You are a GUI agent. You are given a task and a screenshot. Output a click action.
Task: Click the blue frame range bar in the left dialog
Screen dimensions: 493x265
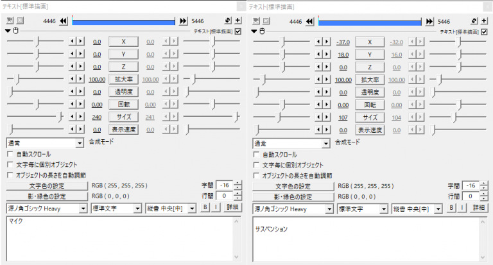click(123, 21)
